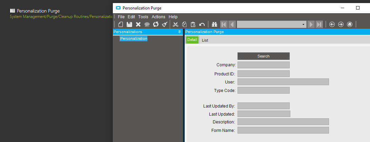The height and width of the screenshot is (142, 370).
Task: Switch to the List tab
Action: coord(205,40)
